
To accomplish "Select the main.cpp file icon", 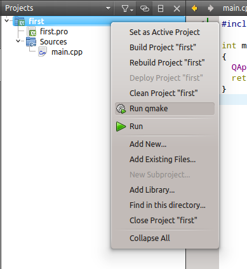I will 43,52.
